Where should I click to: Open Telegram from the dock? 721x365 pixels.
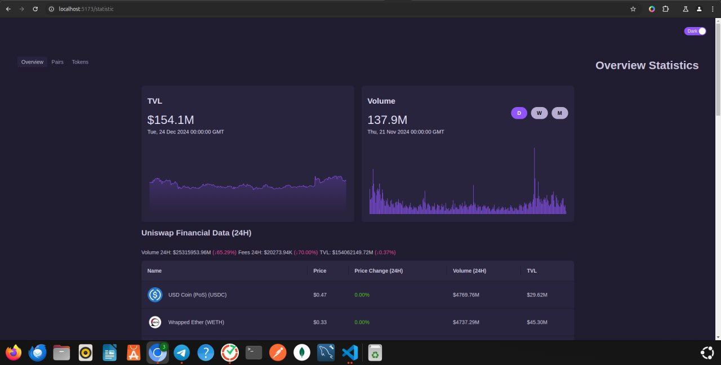(181, 353)
